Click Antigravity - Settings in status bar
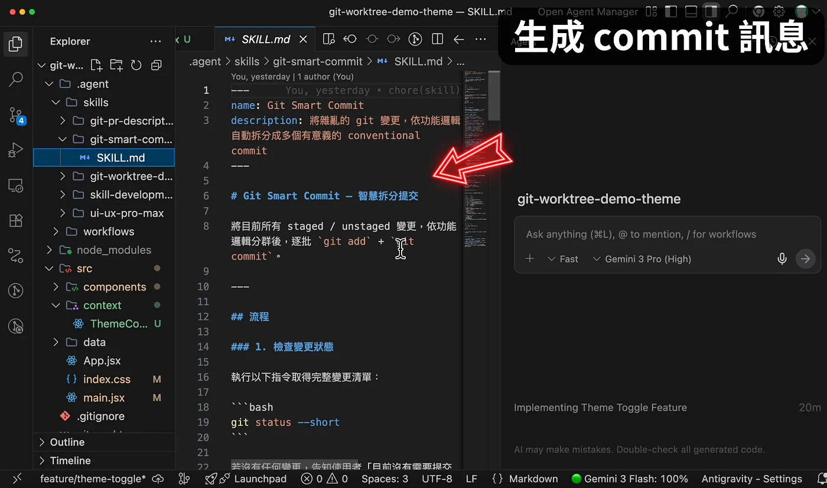 (751, 479)
